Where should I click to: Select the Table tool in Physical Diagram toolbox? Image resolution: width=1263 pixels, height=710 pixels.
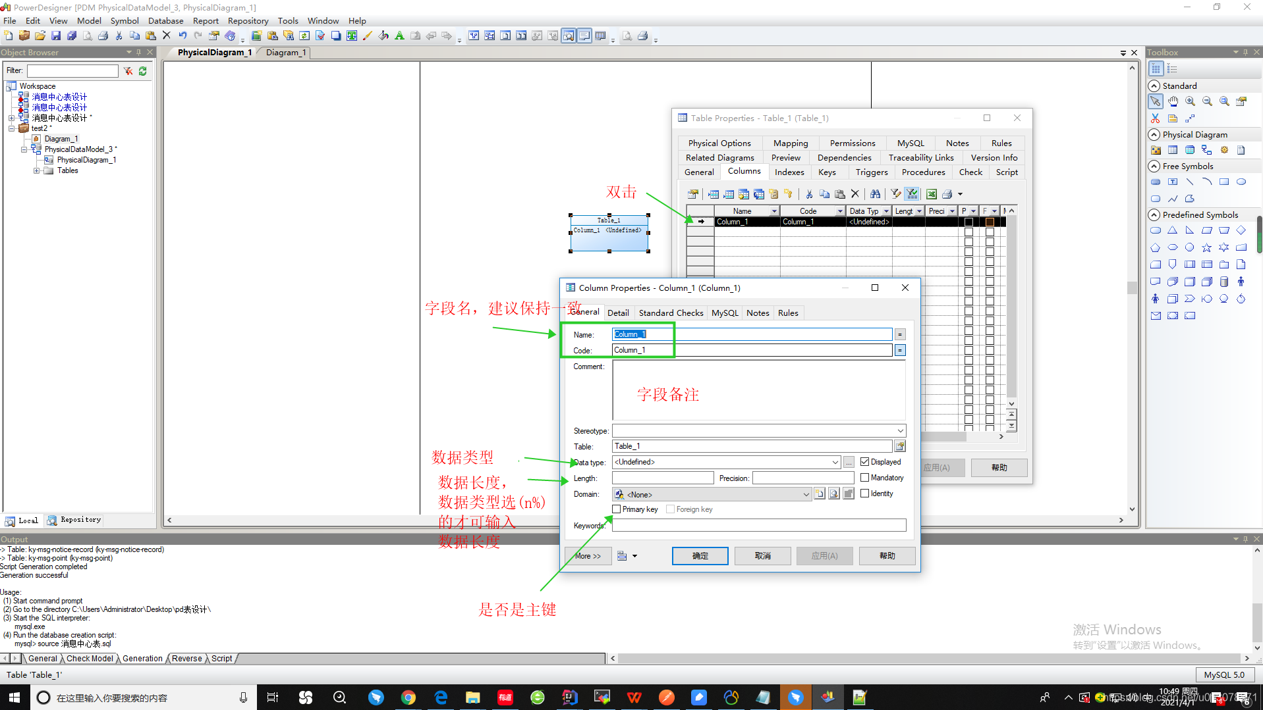point(1173,150)
